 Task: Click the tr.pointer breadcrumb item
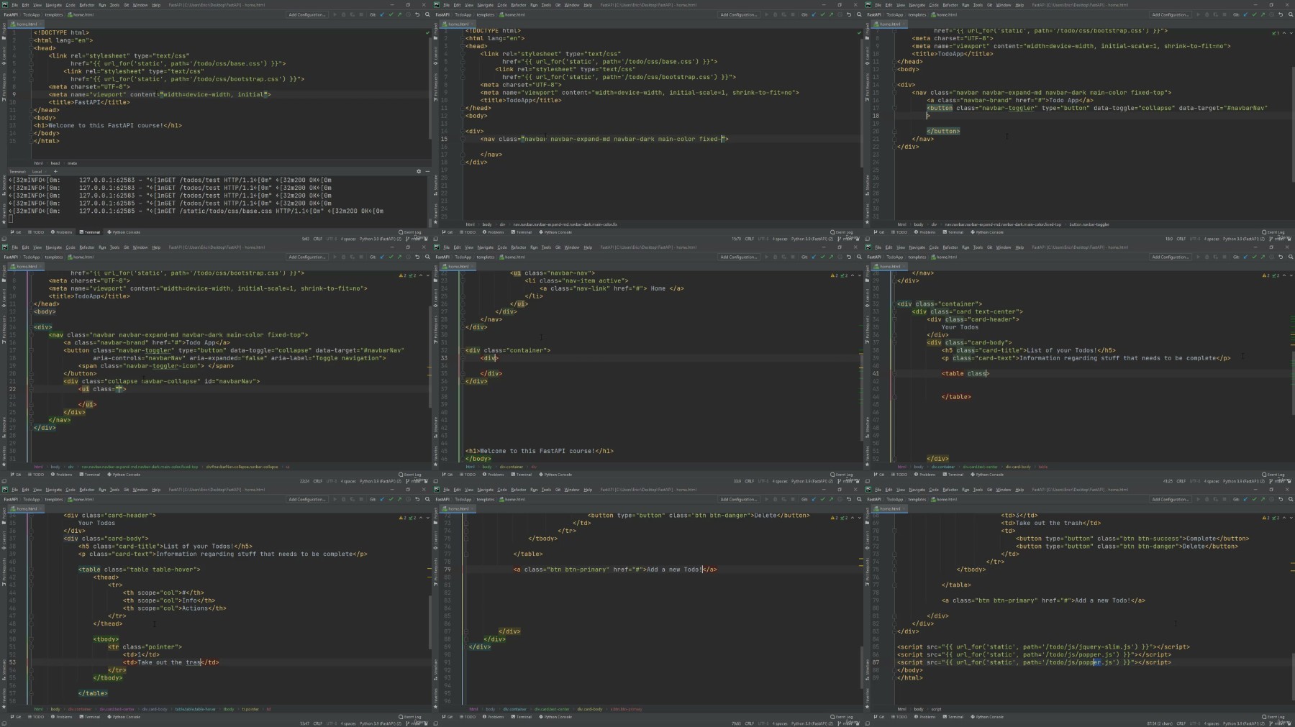click(250, 709)
